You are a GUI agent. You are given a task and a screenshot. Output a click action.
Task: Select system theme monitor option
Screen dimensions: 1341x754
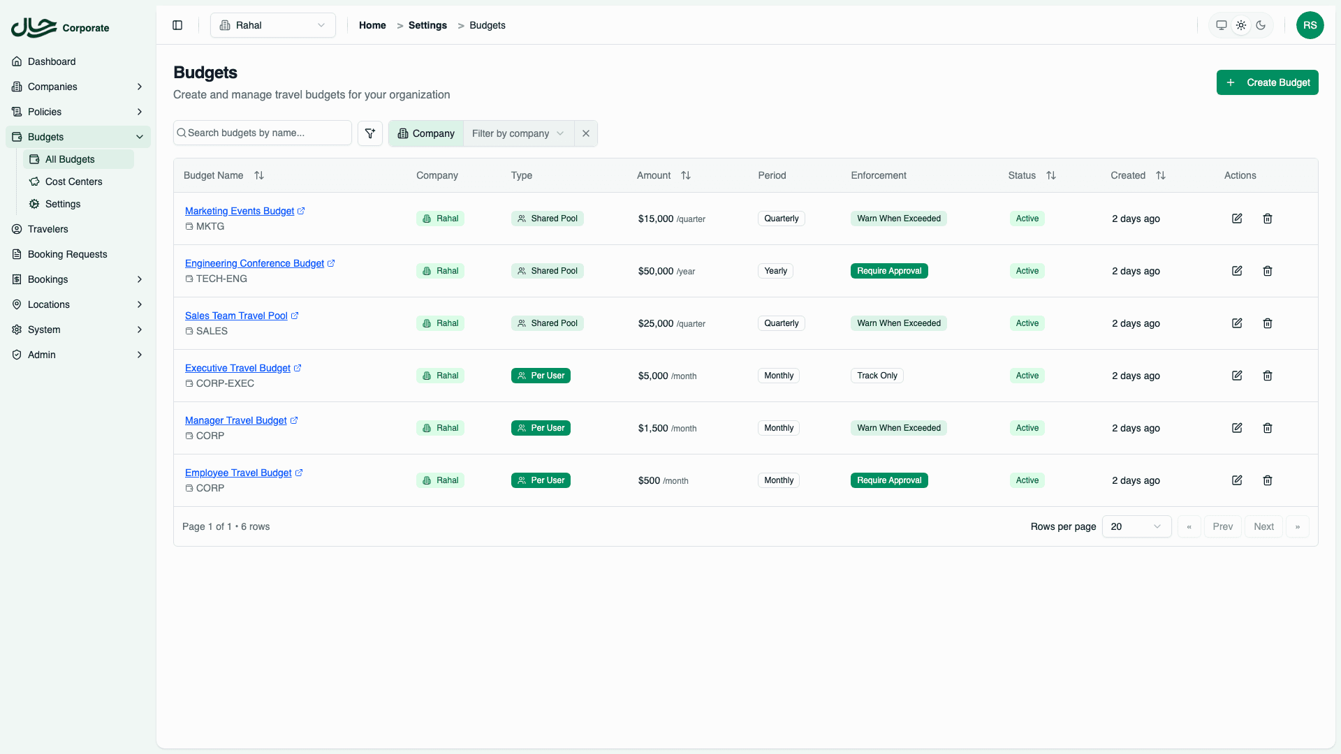coord(1222,25)
